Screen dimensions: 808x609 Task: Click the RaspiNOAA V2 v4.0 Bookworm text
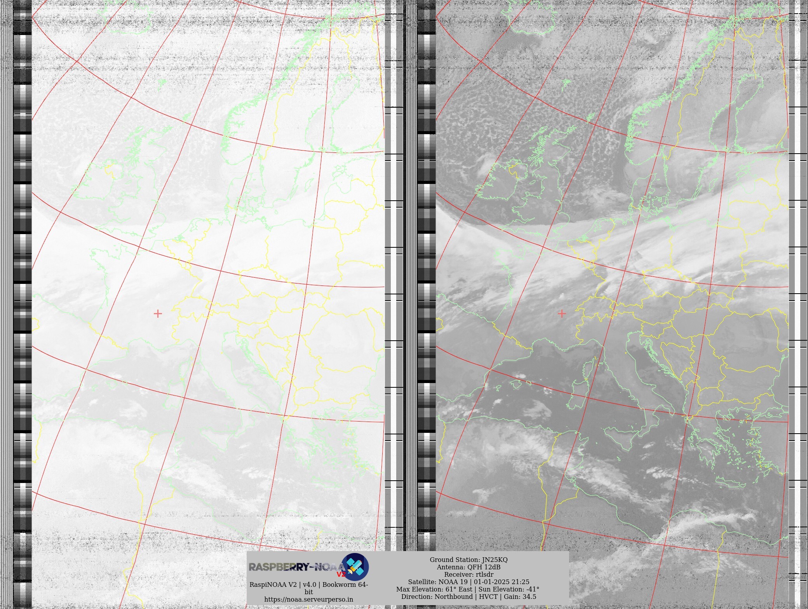click(x=308, y=584)
